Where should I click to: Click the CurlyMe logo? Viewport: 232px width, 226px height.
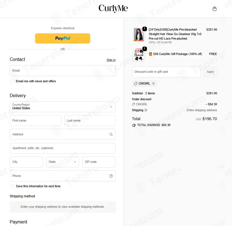pyautogui.click(x=113, y=8)
